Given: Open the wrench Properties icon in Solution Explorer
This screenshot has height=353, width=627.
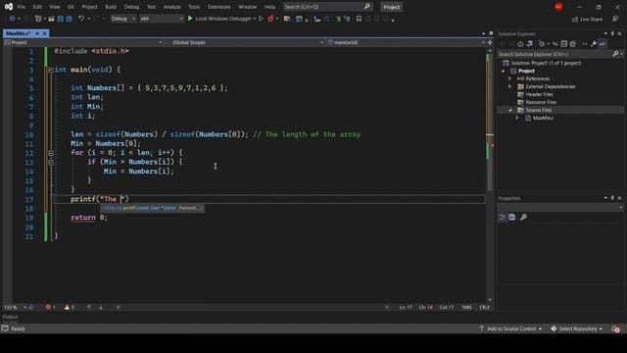Looking at the screenshot, I should click(x=594, y=44).
